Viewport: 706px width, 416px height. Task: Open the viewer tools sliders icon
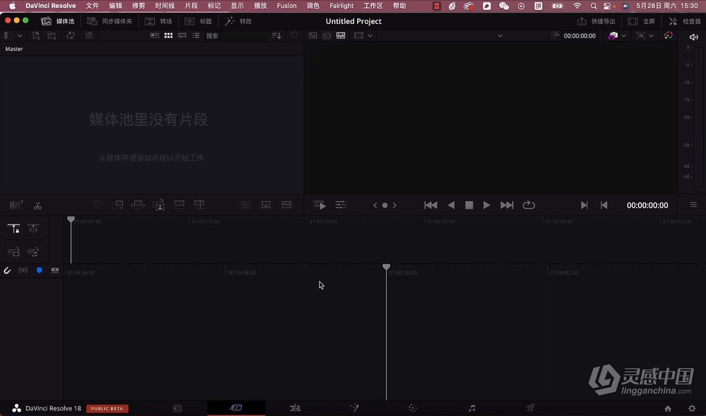coord(341,205)
